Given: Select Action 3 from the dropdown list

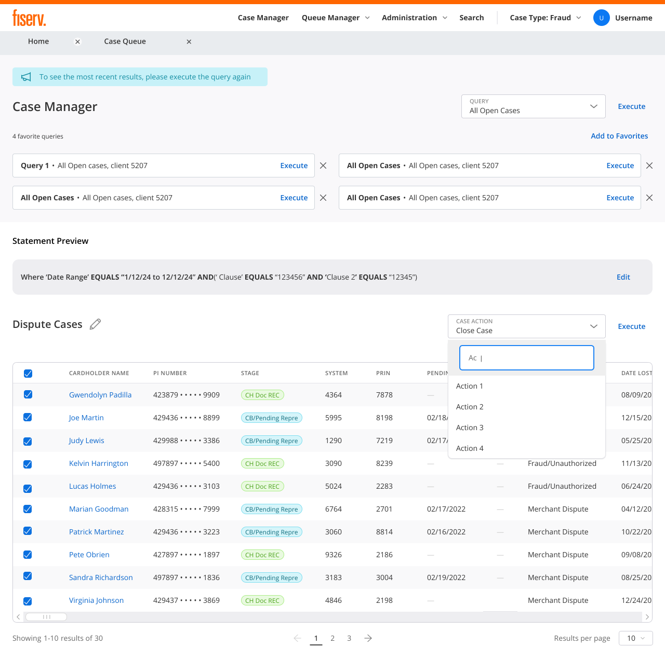Looking at the screenshot, I should point(527,428).
